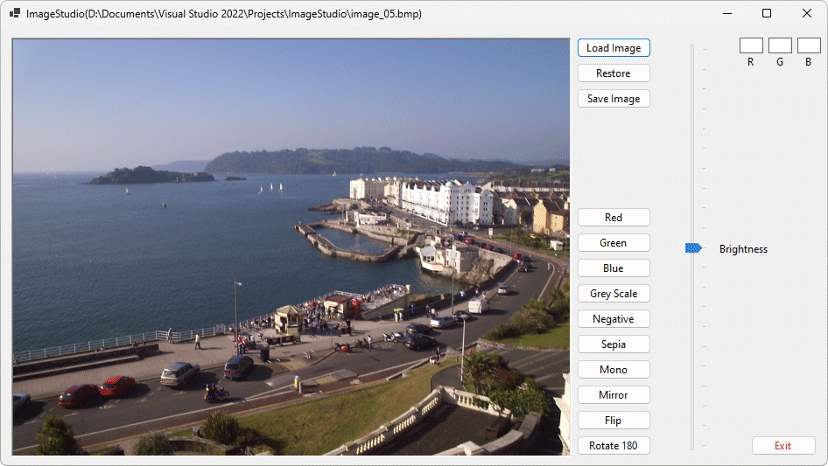Viewport: 828px width, 466px height.
Task: Click the Rotate 180 button
Action: click(x=614, y=445)
